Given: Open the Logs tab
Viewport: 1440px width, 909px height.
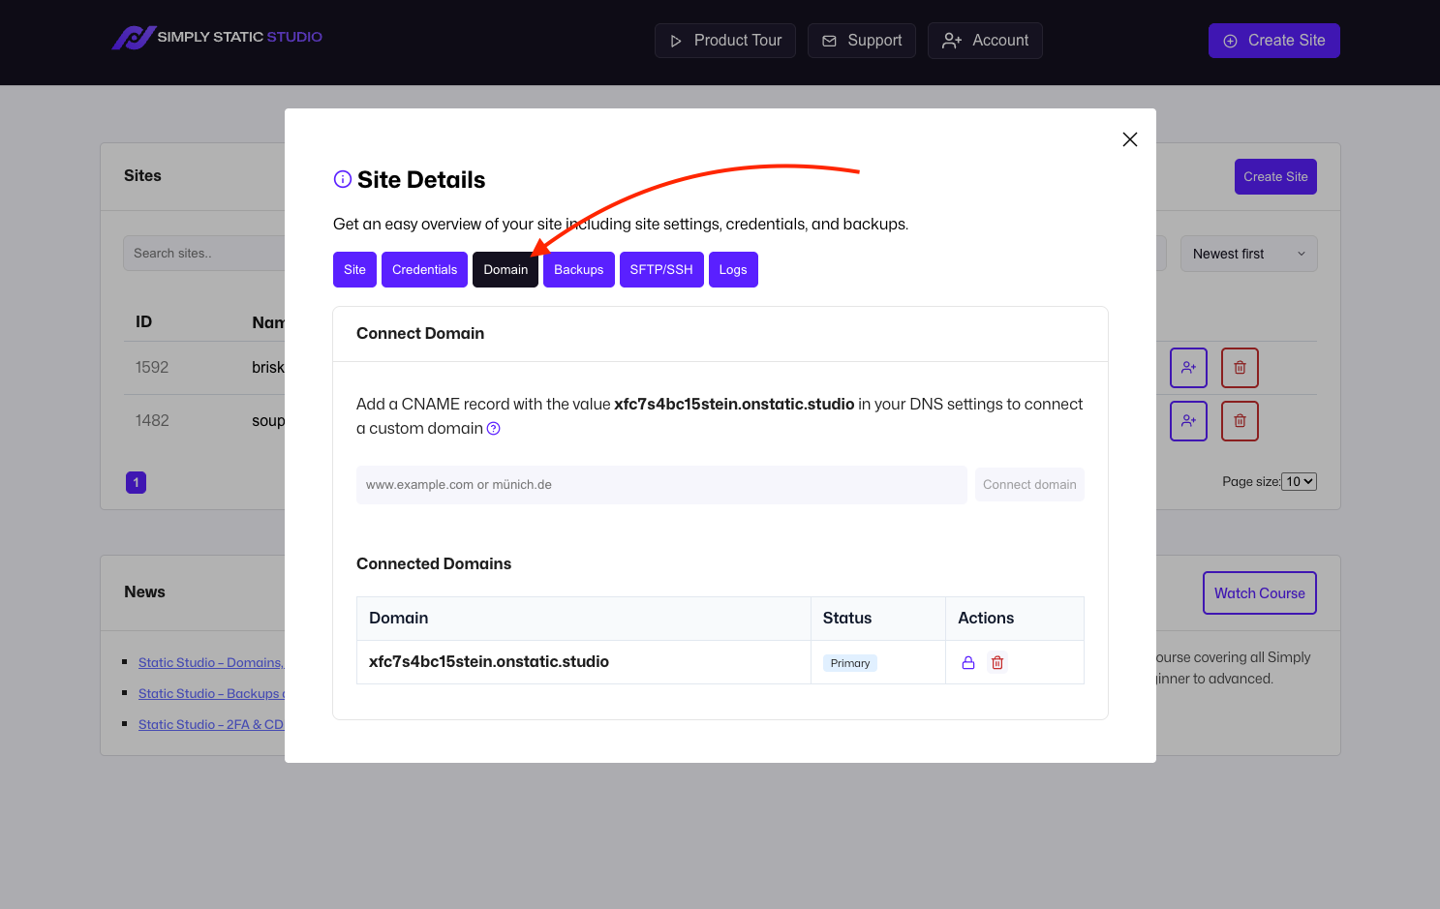Looking at the screenshot, I should tap(733, 270).
